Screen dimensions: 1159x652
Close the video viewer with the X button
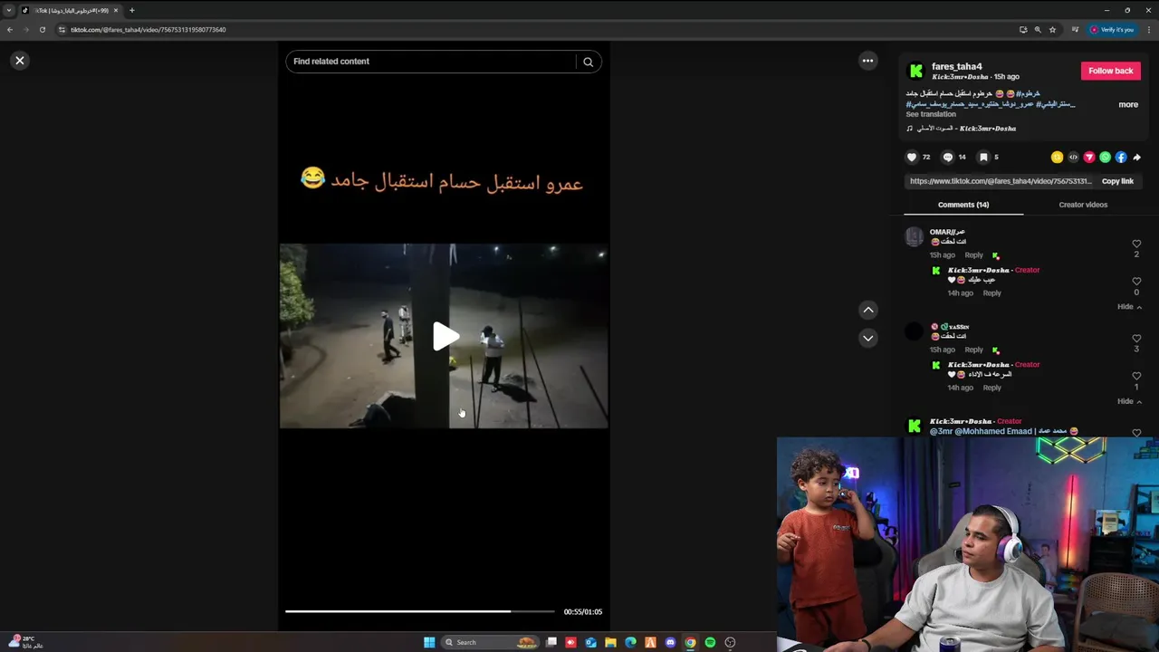(19, 61)
